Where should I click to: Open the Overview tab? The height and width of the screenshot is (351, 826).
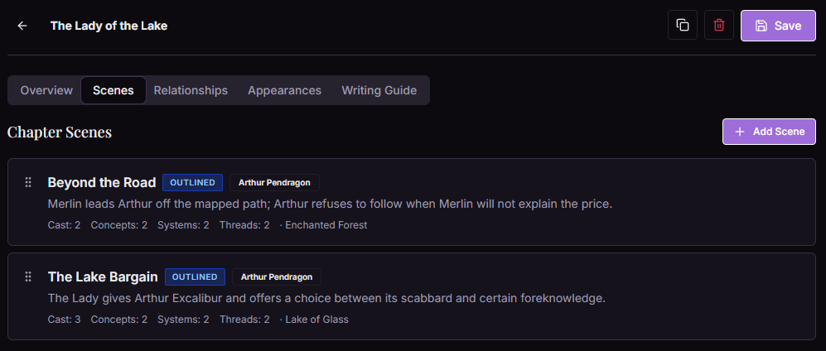46,90
